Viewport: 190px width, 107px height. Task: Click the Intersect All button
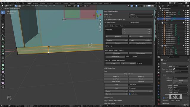point(141,82)
